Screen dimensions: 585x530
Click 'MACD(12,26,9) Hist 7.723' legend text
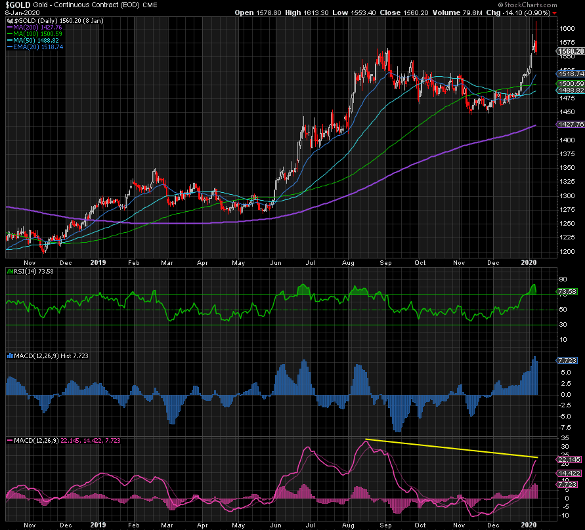[x=51, y=356]
